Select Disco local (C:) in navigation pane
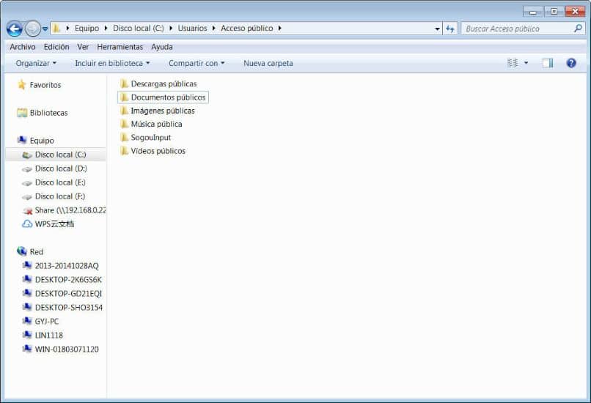This screenshot has width=591, height=403. pyautogui.click(x=56, y=155)
